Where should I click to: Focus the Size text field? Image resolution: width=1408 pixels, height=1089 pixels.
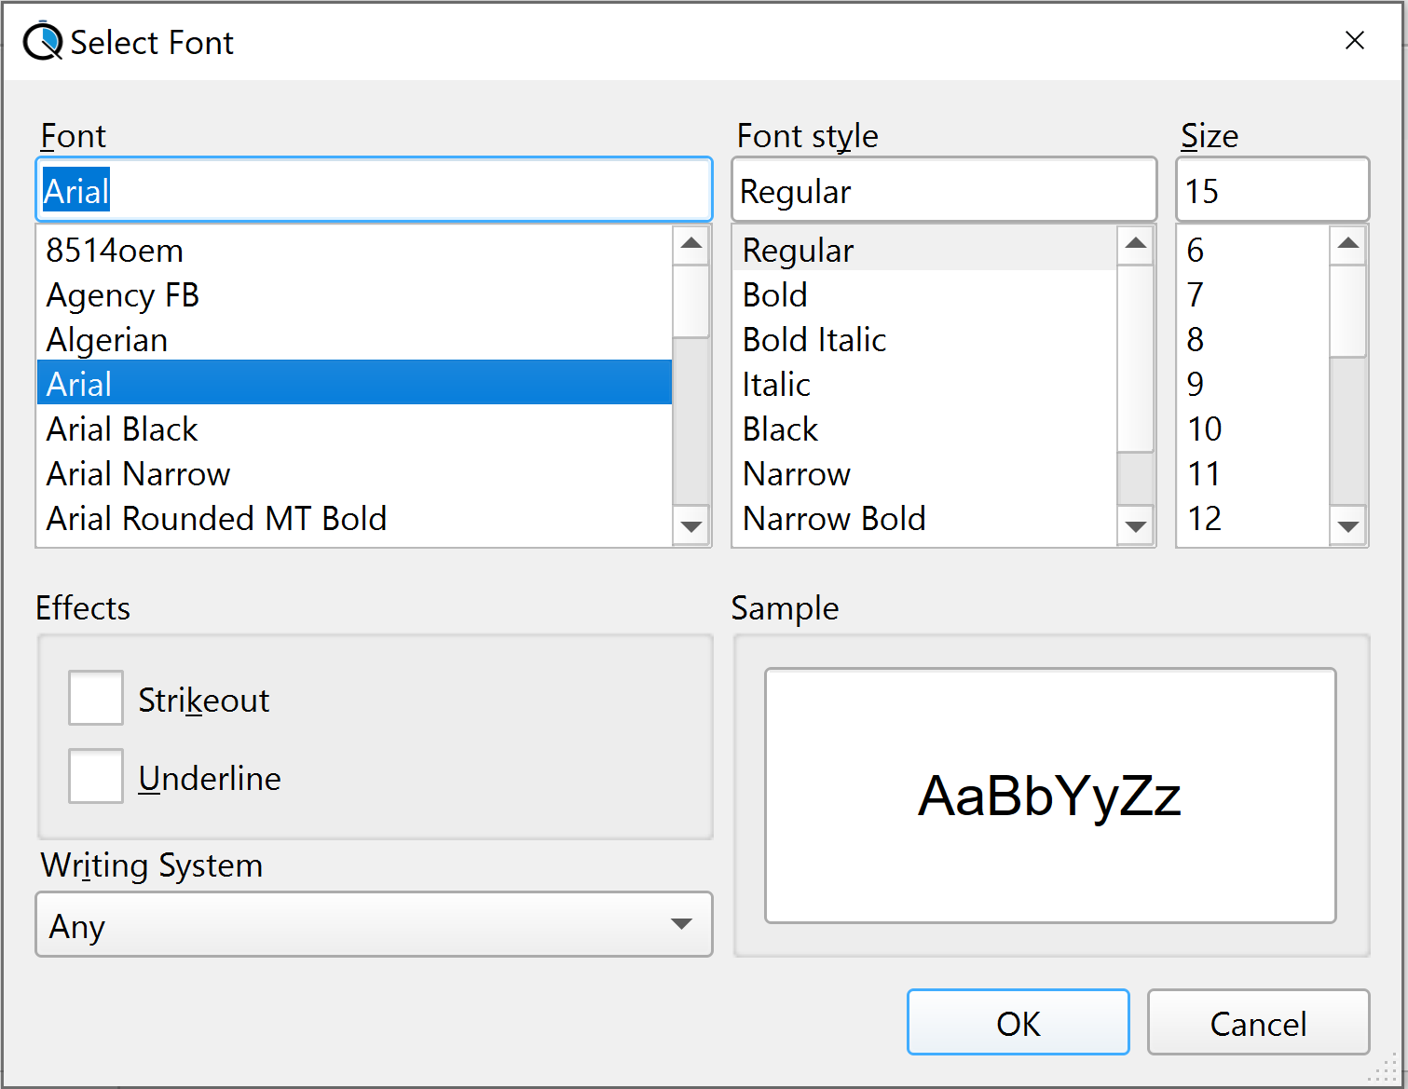pos(1271,191)
